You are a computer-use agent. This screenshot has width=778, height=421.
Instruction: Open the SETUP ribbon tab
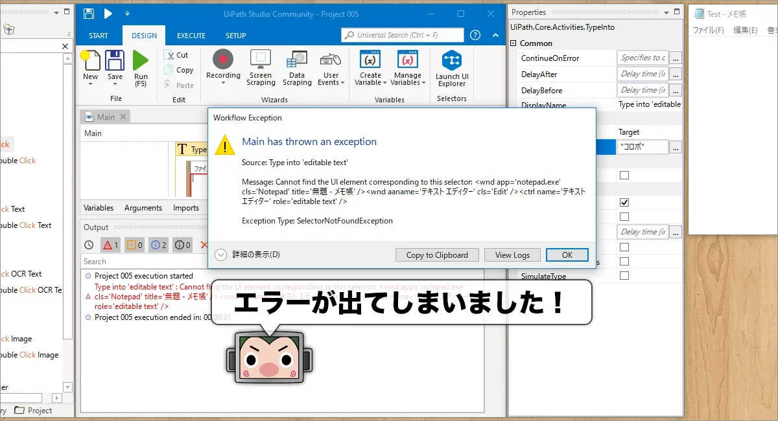click(x=235, y=36)
